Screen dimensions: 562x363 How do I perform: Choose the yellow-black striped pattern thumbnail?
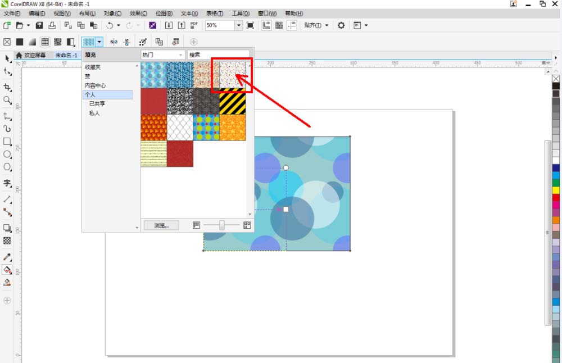click(232, 102)
